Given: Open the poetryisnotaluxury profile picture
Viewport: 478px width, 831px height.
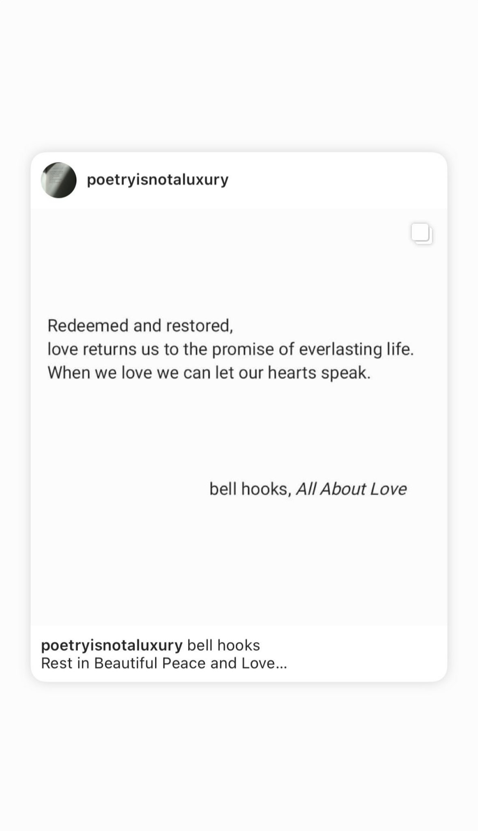Looking at the screenshot, I should (58, 180).
